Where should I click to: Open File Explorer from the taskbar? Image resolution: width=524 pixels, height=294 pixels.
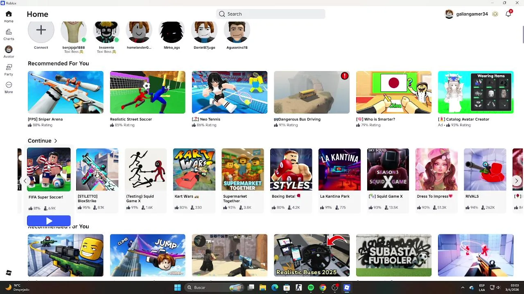263,287
